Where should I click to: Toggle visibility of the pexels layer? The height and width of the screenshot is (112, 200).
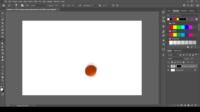tap(168, 66)
